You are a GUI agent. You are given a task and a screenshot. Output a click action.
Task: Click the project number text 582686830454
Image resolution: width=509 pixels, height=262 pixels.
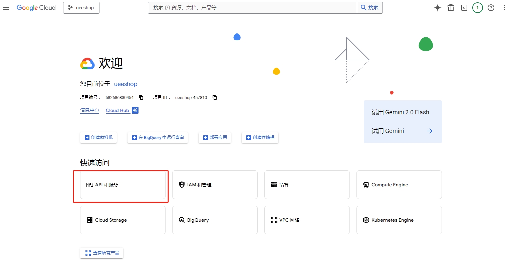[x=119, y=98]
